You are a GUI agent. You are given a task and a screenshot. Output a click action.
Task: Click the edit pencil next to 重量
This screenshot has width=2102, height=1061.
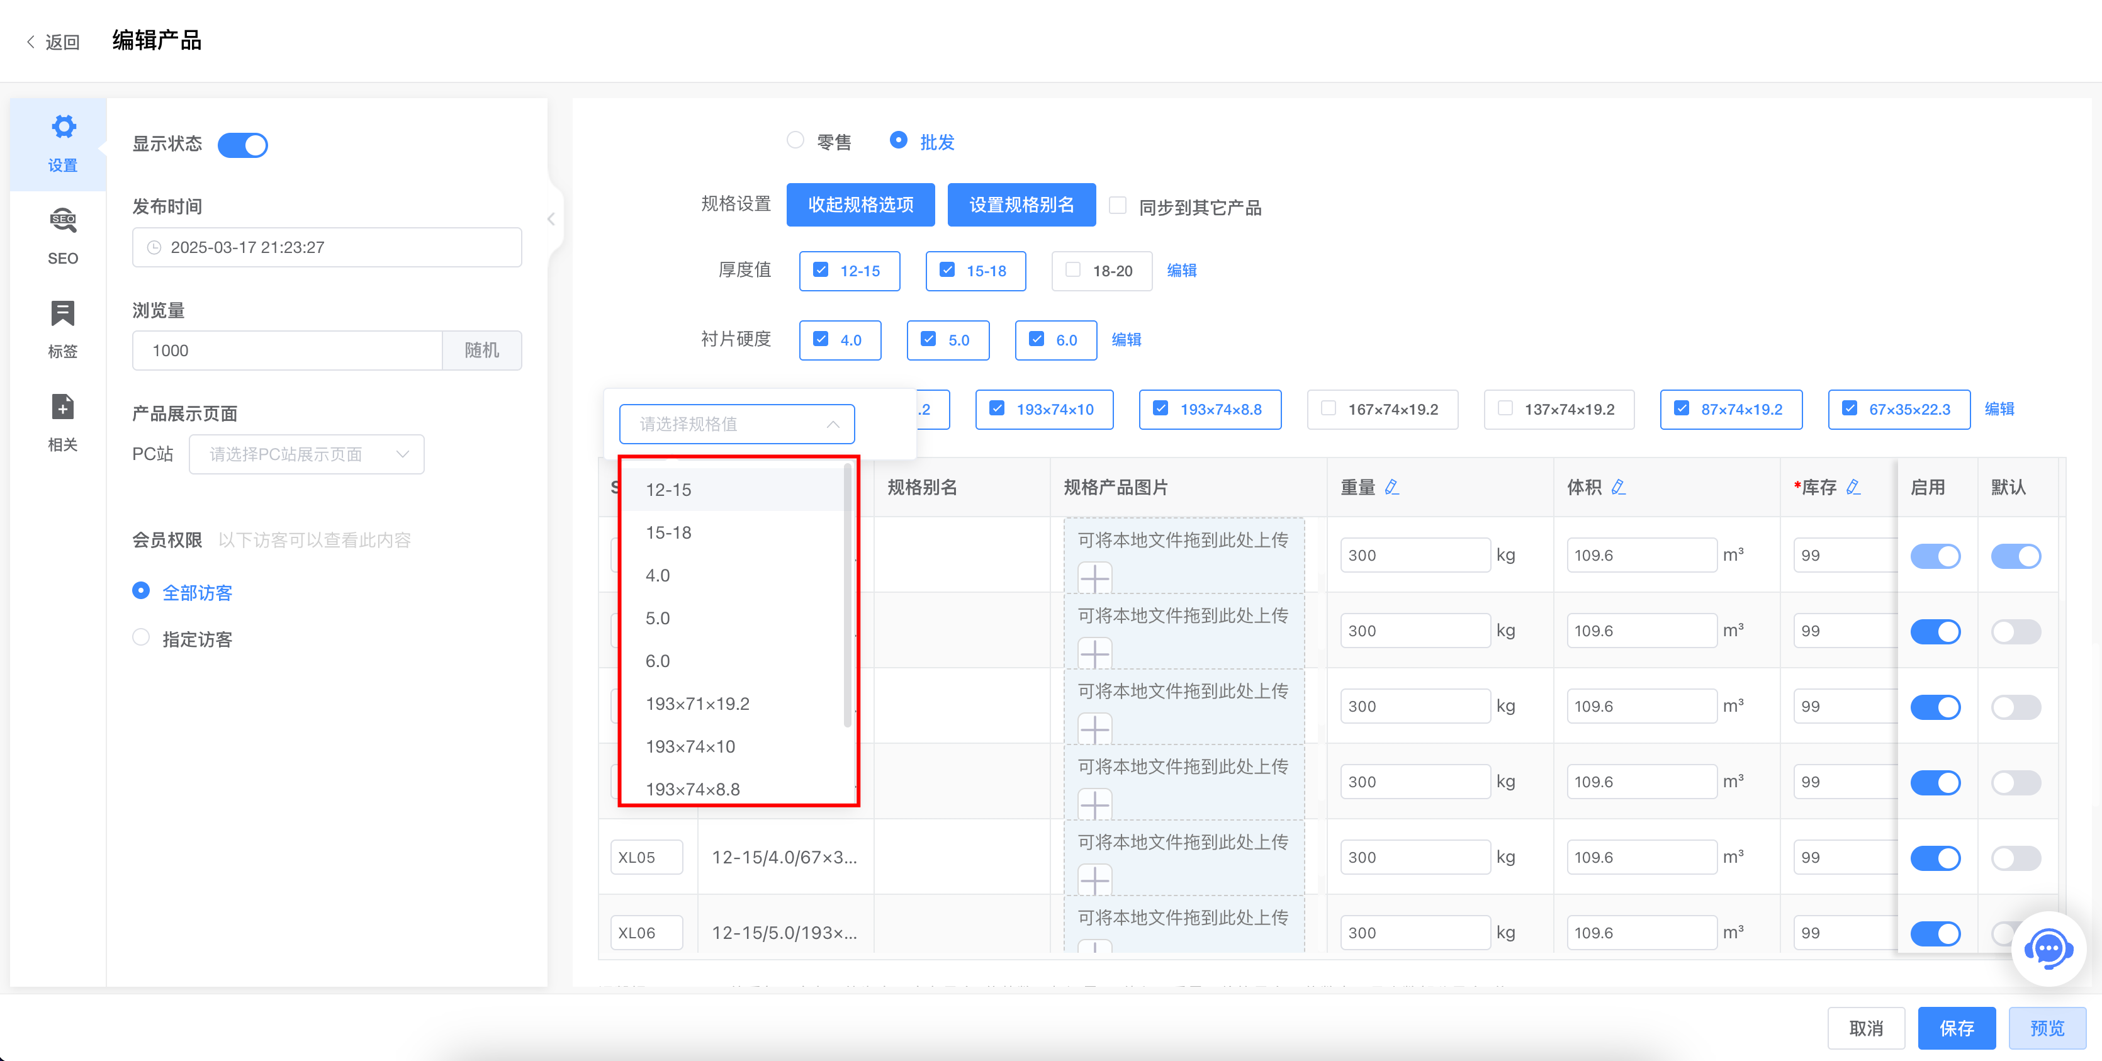(x=1392, y=487)
